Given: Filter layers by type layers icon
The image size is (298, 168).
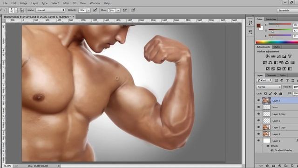Looking at the screenshot, I should click(x=287, y=81).
